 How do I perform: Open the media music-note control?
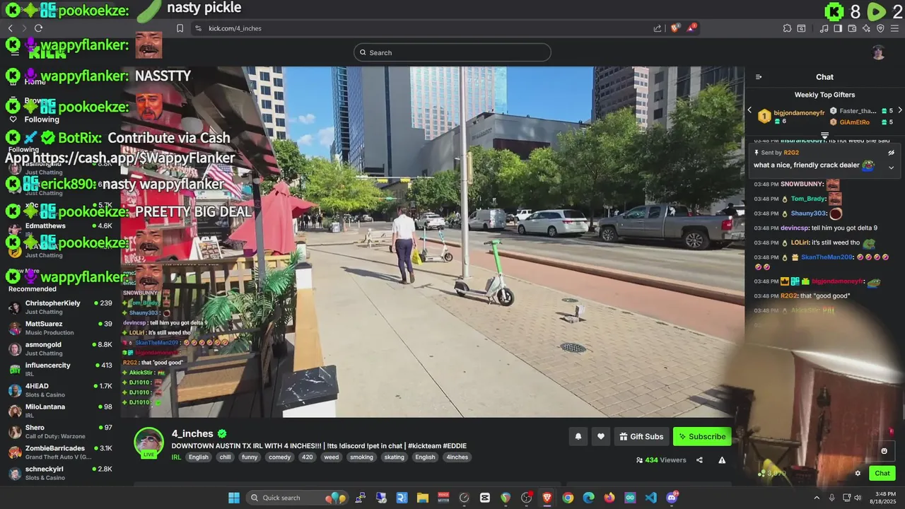coord(824,28)
